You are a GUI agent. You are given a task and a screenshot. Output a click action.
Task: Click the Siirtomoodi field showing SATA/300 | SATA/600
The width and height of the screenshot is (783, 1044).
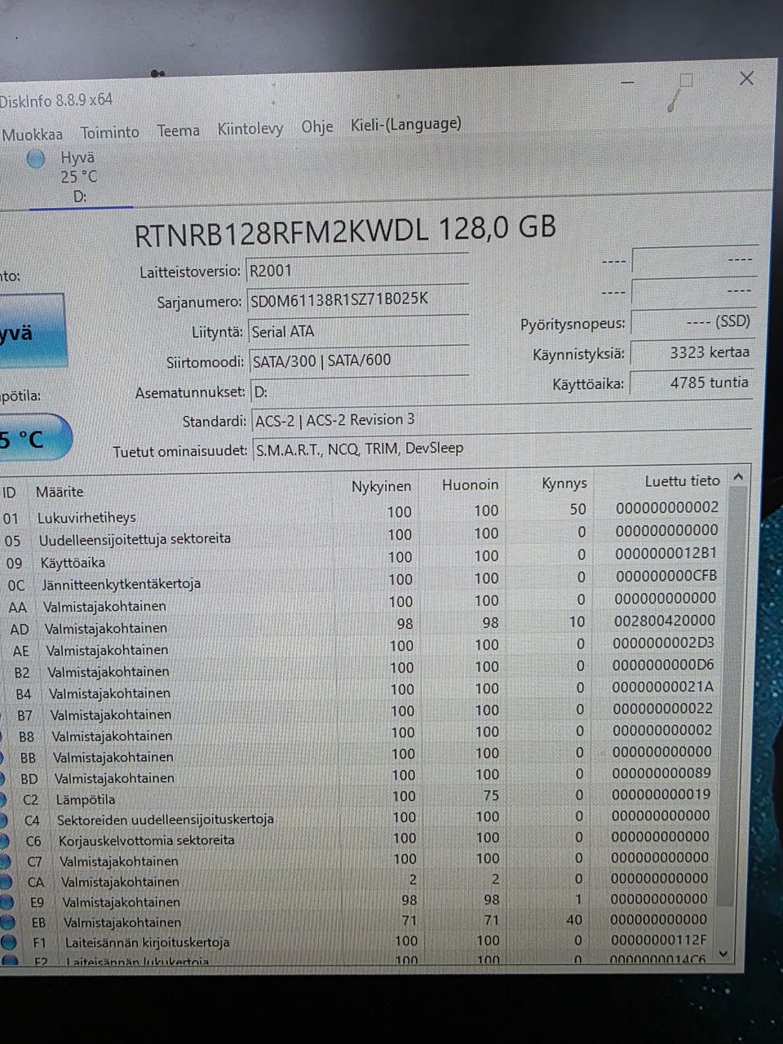(x=359, y=361)
